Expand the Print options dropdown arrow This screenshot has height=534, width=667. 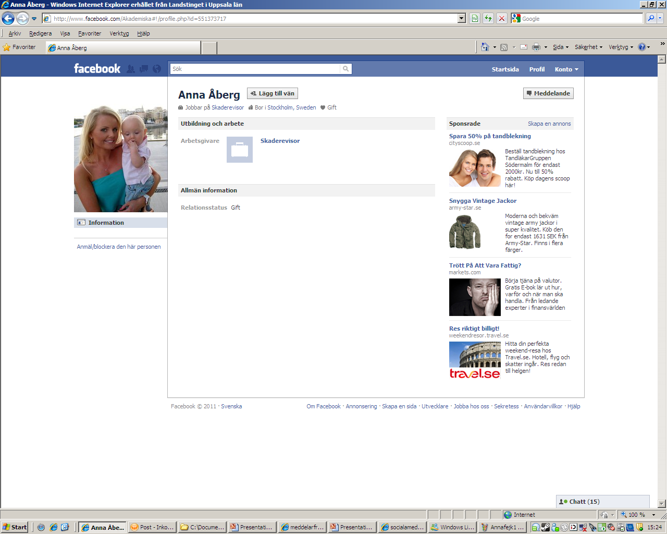[546, 47]
